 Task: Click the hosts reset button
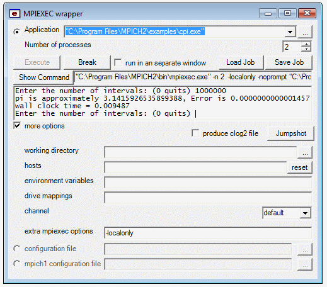coord(299,167)
